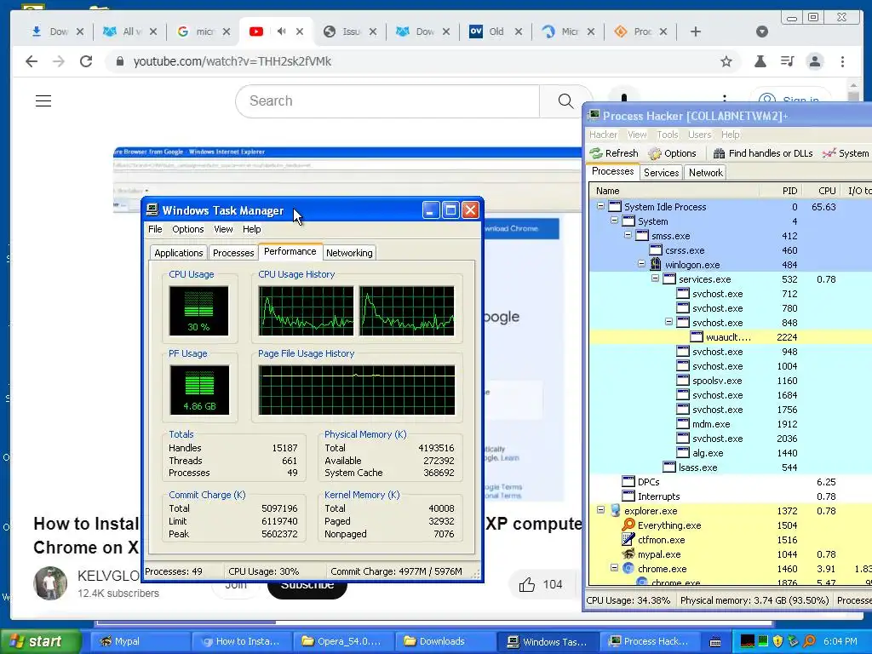Screen dimensions: 872x654
Task: Click the browser forward arrow
Action: pos(59,61)
